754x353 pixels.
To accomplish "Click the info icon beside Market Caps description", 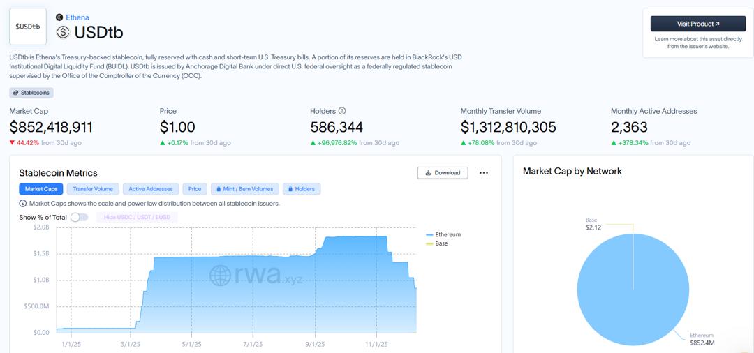I will pyautogui.click(x=22, y=203).
